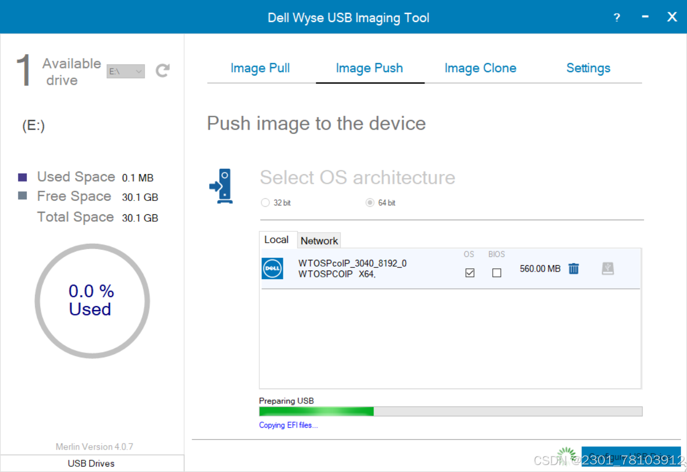Screen dimensions: 687x472
Task: Select the Local image source tab
Action: tap(277, 239)
